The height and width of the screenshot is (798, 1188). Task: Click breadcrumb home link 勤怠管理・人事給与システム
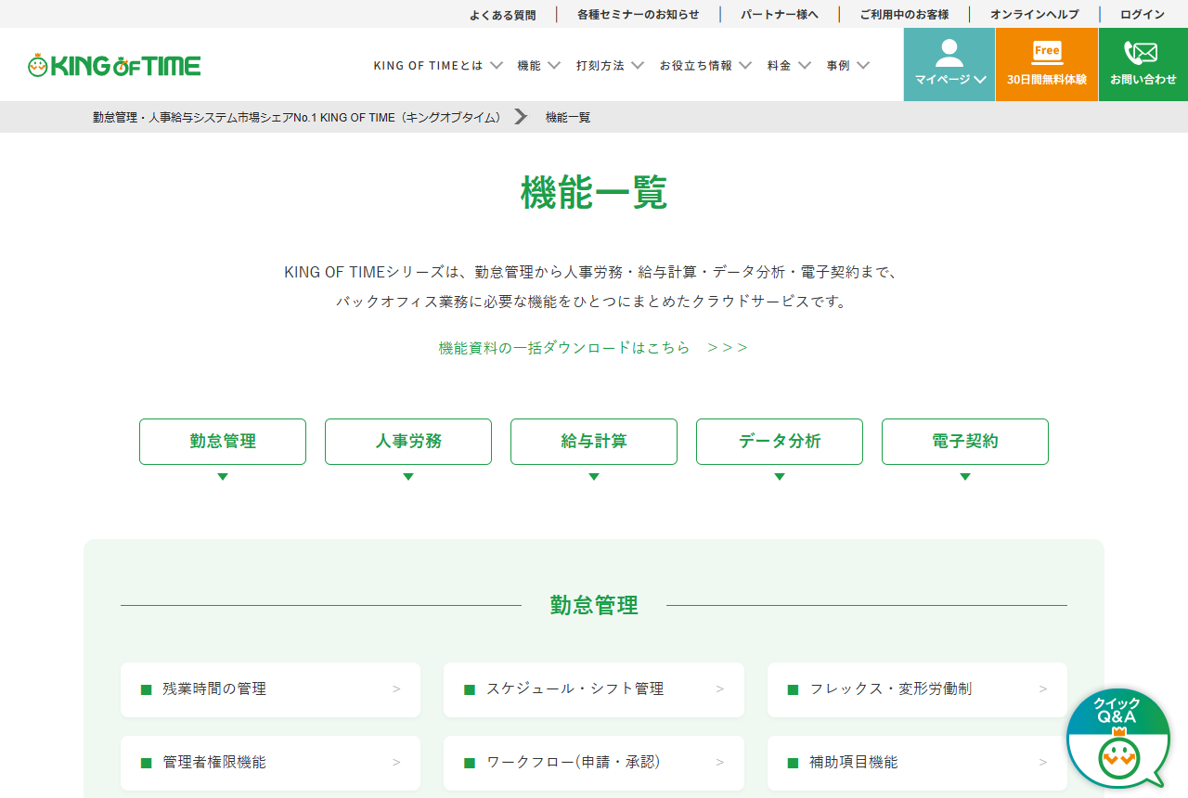click(297, 117)
